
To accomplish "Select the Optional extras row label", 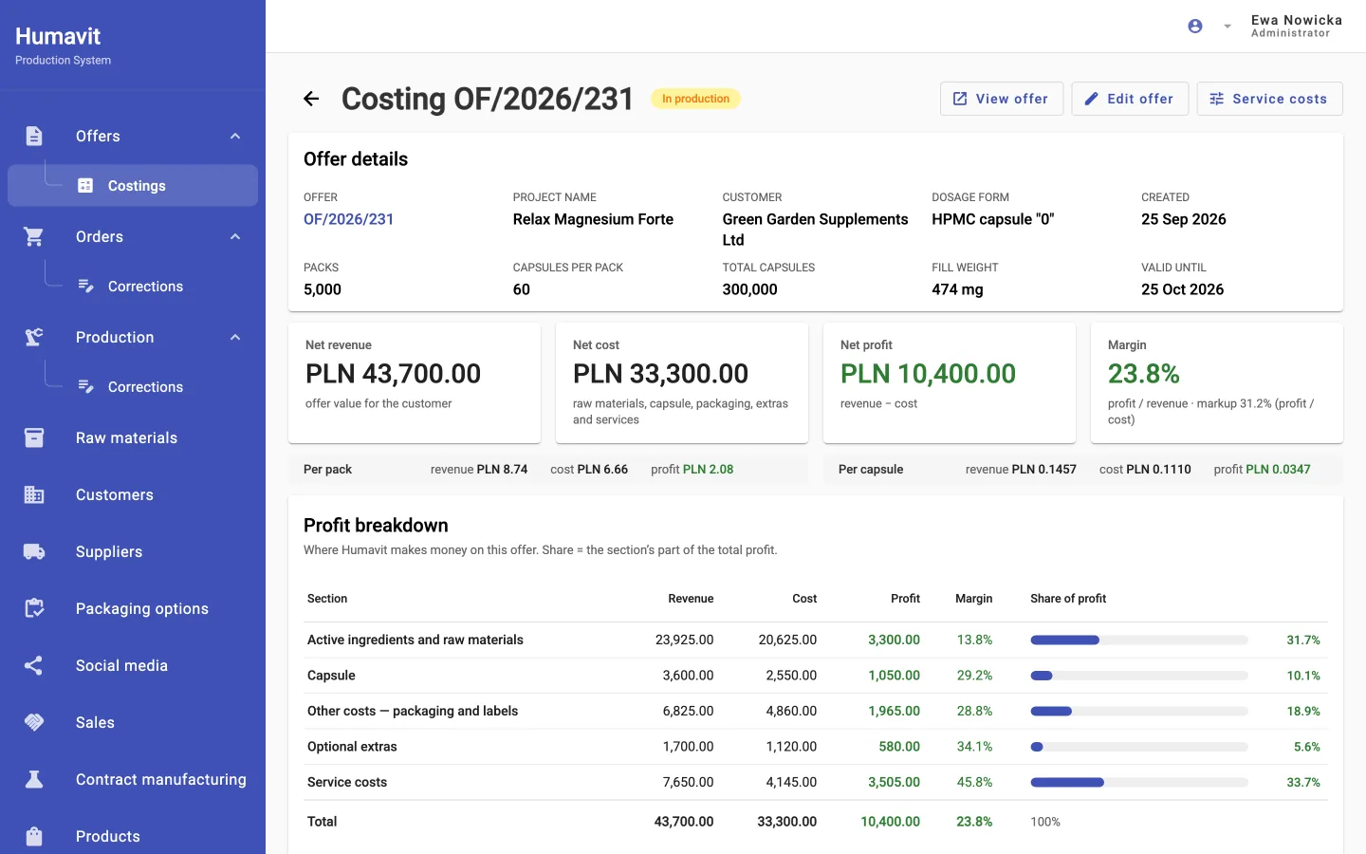I will pyautogui.click(x=352, y=747).
